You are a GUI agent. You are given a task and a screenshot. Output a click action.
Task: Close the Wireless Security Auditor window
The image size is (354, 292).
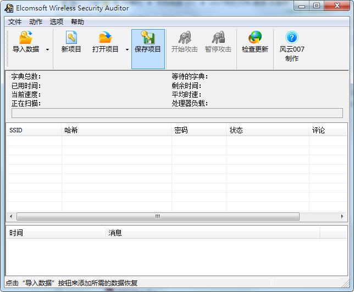tap(337, 6)
